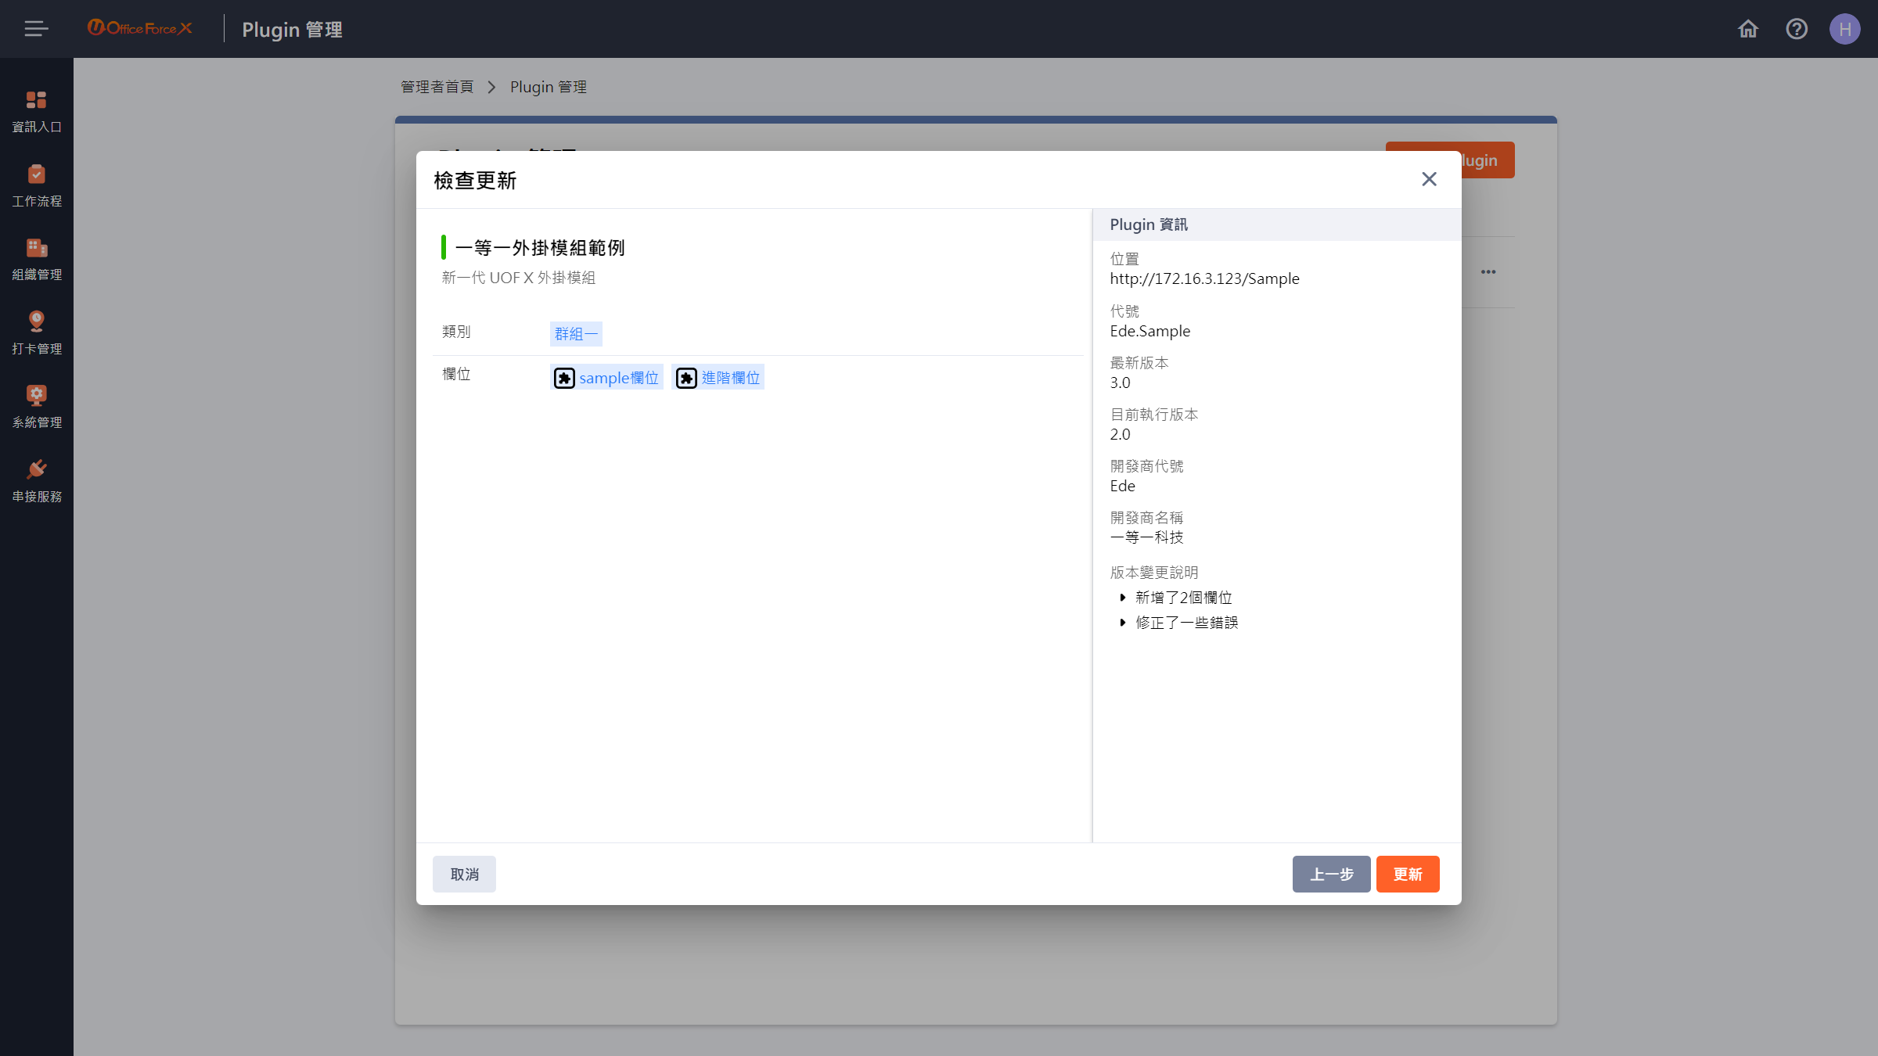Click the 開發商代號 value Ede
The height and width of the screenshot is (1056, 1878).
[x=1122, y=486]
